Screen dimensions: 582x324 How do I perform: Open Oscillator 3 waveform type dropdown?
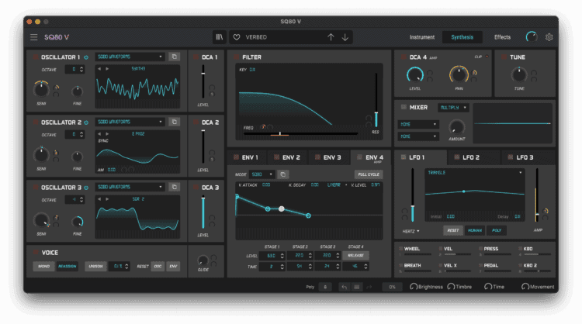coord(130,188)
